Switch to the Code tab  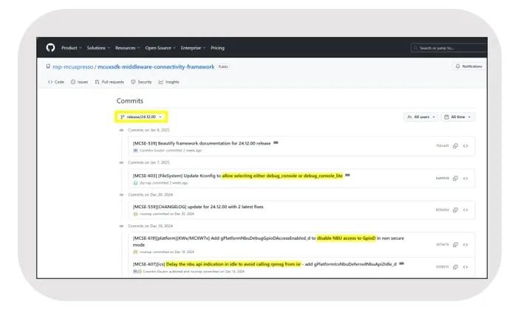click(56, 82)
